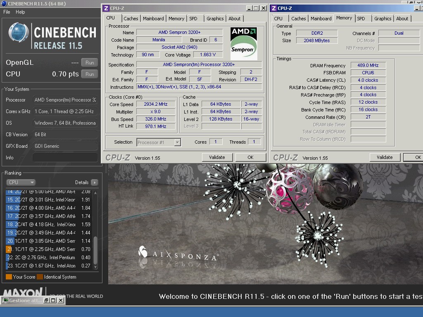This screenshot has width=423, height=317.
Task: Open the Processor #1 selection dropdown
Action: 159,142
